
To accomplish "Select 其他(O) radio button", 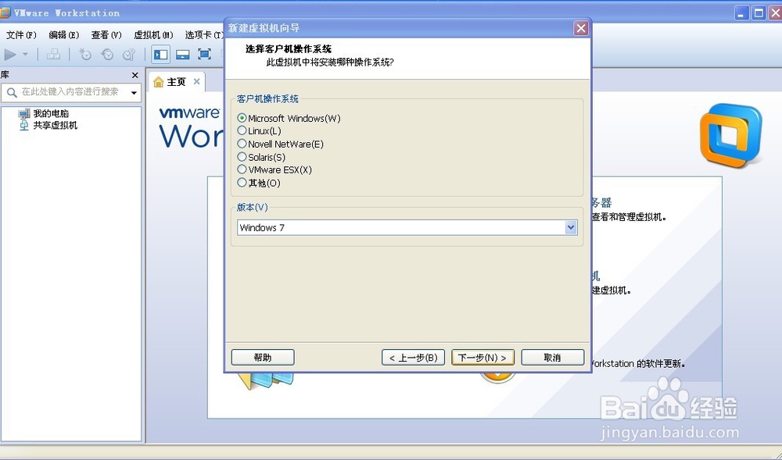I will (242, 182).
